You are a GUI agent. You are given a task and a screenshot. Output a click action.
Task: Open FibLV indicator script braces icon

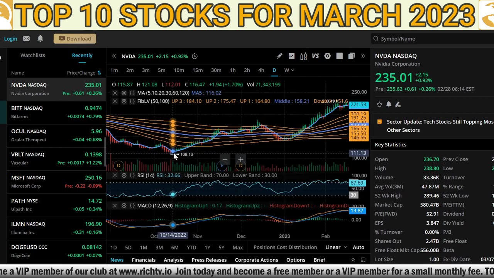[132, 101]
